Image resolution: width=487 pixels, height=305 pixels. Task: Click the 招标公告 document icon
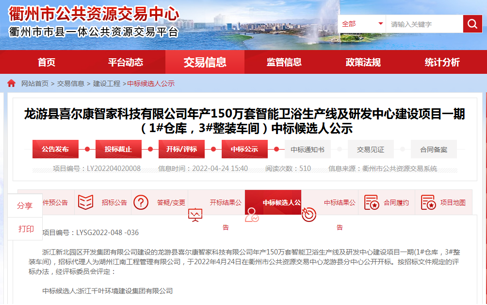pyautogui.click(x=85, y=202)
